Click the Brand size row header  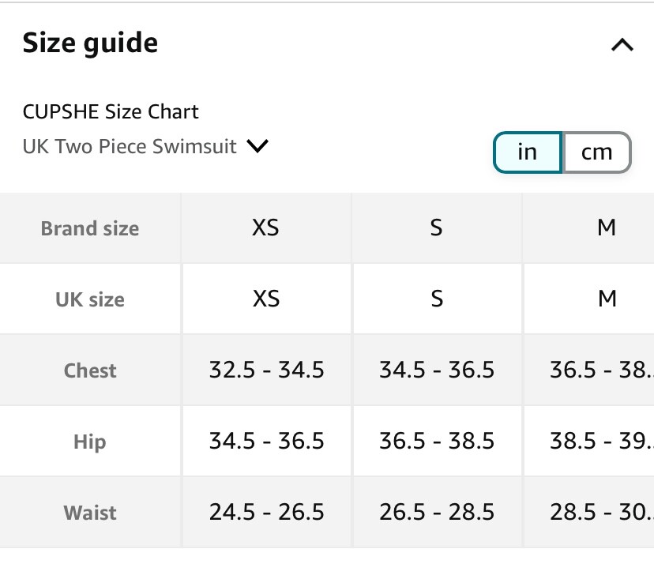point(90,228)
